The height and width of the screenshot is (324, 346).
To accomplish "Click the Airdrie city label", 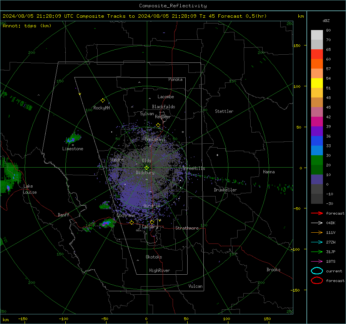I will pyautogui.click(x=151, y=206).
